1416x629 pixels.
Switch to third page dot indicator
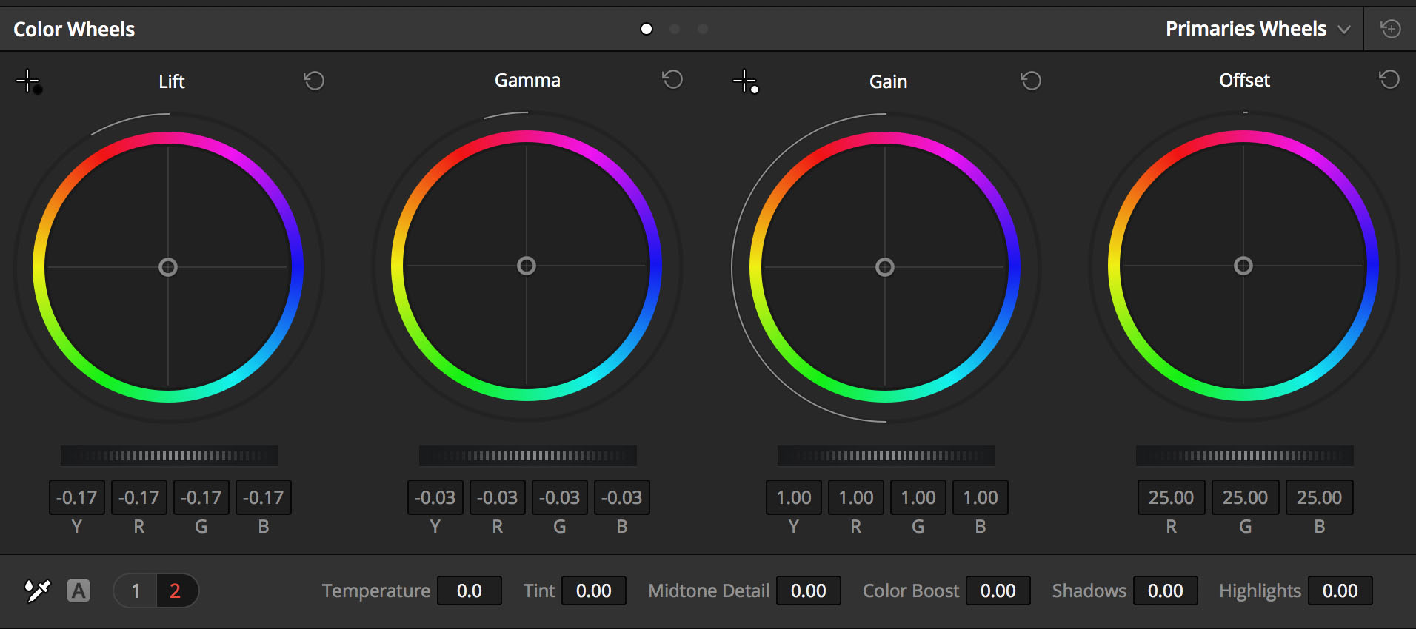(x=703, y=29)
